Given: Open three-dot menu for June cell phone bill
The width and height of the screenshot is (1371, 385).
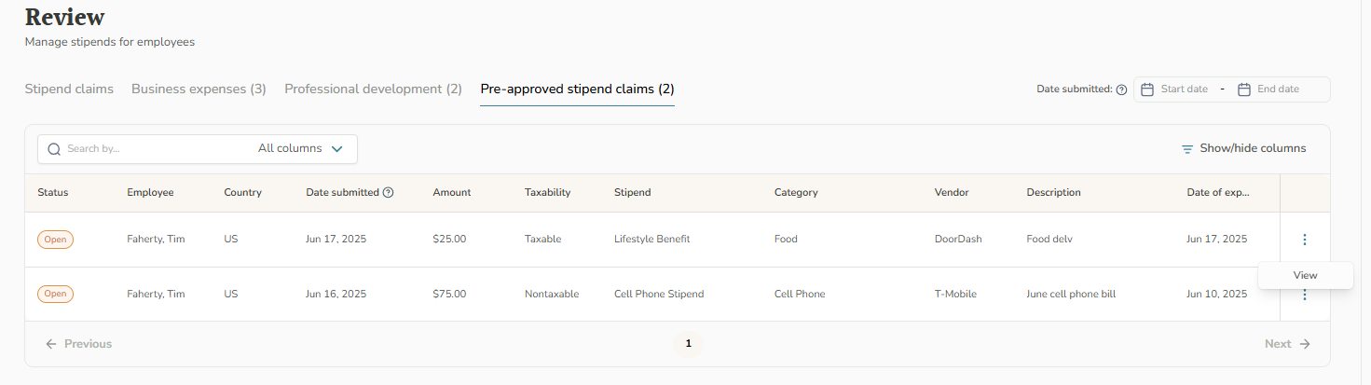Looking at the screenshot, I should pyautogui.click(x=1304, y=295).
